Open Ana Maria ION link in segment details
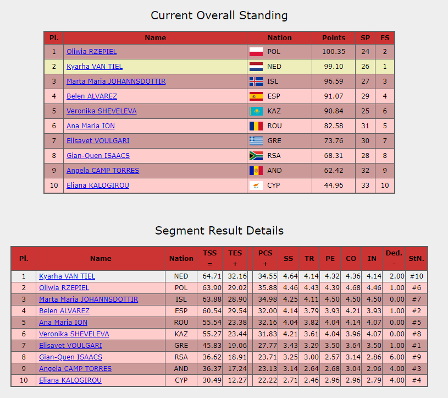 pyautogui.click(x=63, y=323)
